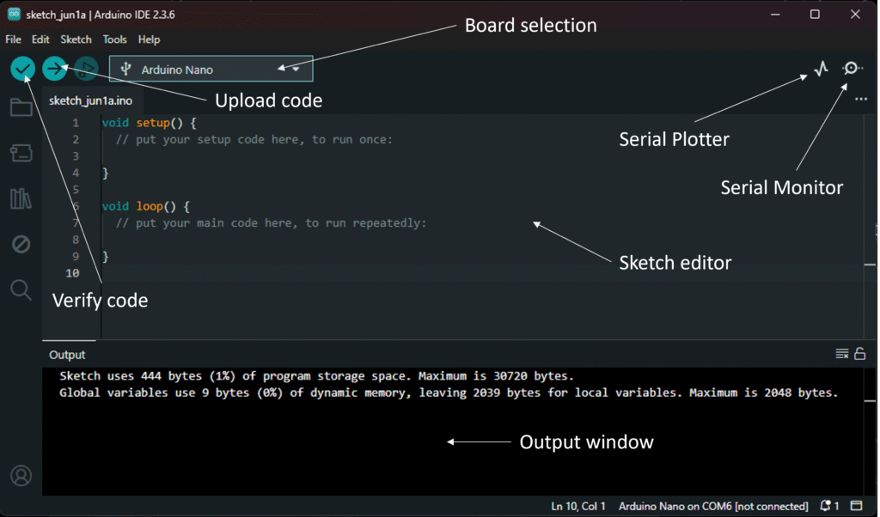The image size is (880, 517).
Task: Clear the output panel contents
Action: (x=842, y=354)
